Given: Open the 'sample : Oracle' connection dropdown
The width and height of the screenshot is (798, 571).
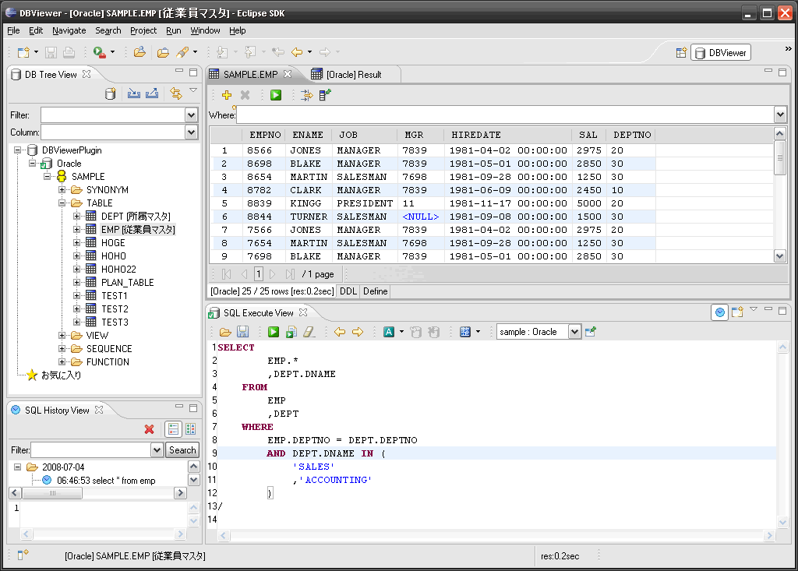Looking at the screenshot, I should click(x=574, y=332).
